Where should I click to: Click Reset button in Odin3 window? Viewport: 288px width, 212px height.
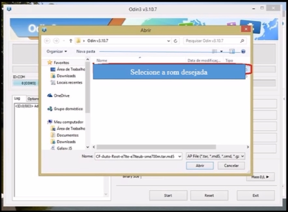(x=209, y=196)
